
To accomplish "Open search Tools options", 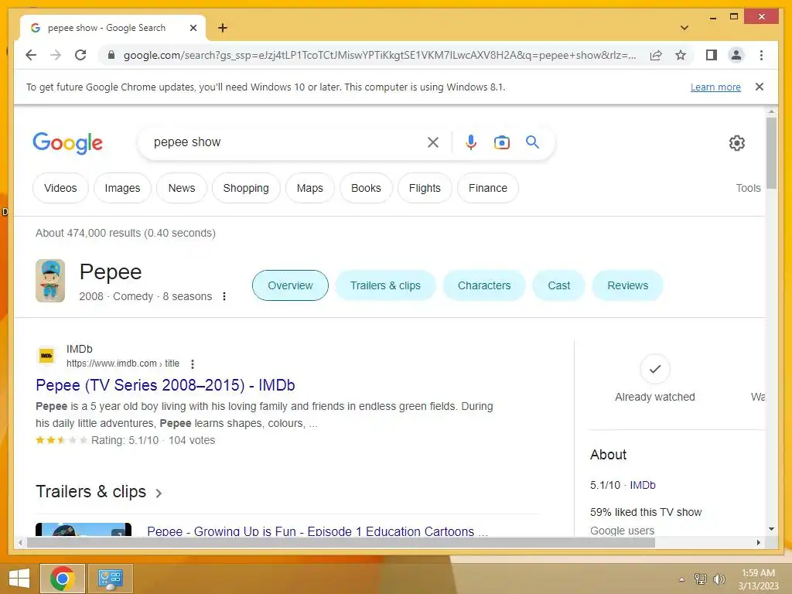I will point(748,188).
